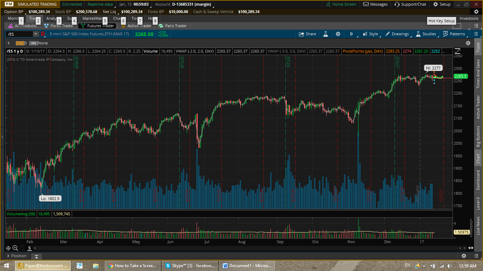Viewport: 483px width, 271px height.
Task: Click the Lo: 1802.5 price bubble
Action: tap(50, 199)
